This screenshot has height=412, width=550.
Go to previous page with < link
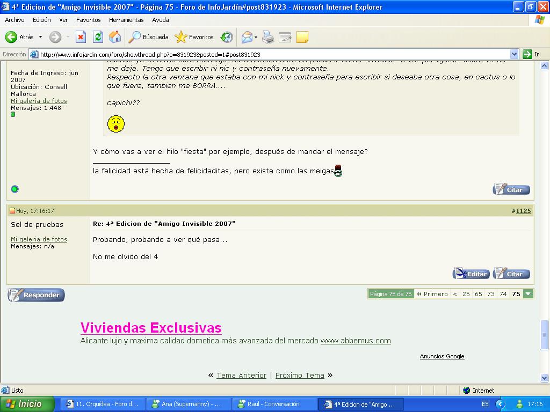[455, 294]
